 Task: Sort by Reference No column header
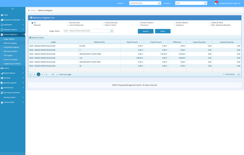coord(99,42)
